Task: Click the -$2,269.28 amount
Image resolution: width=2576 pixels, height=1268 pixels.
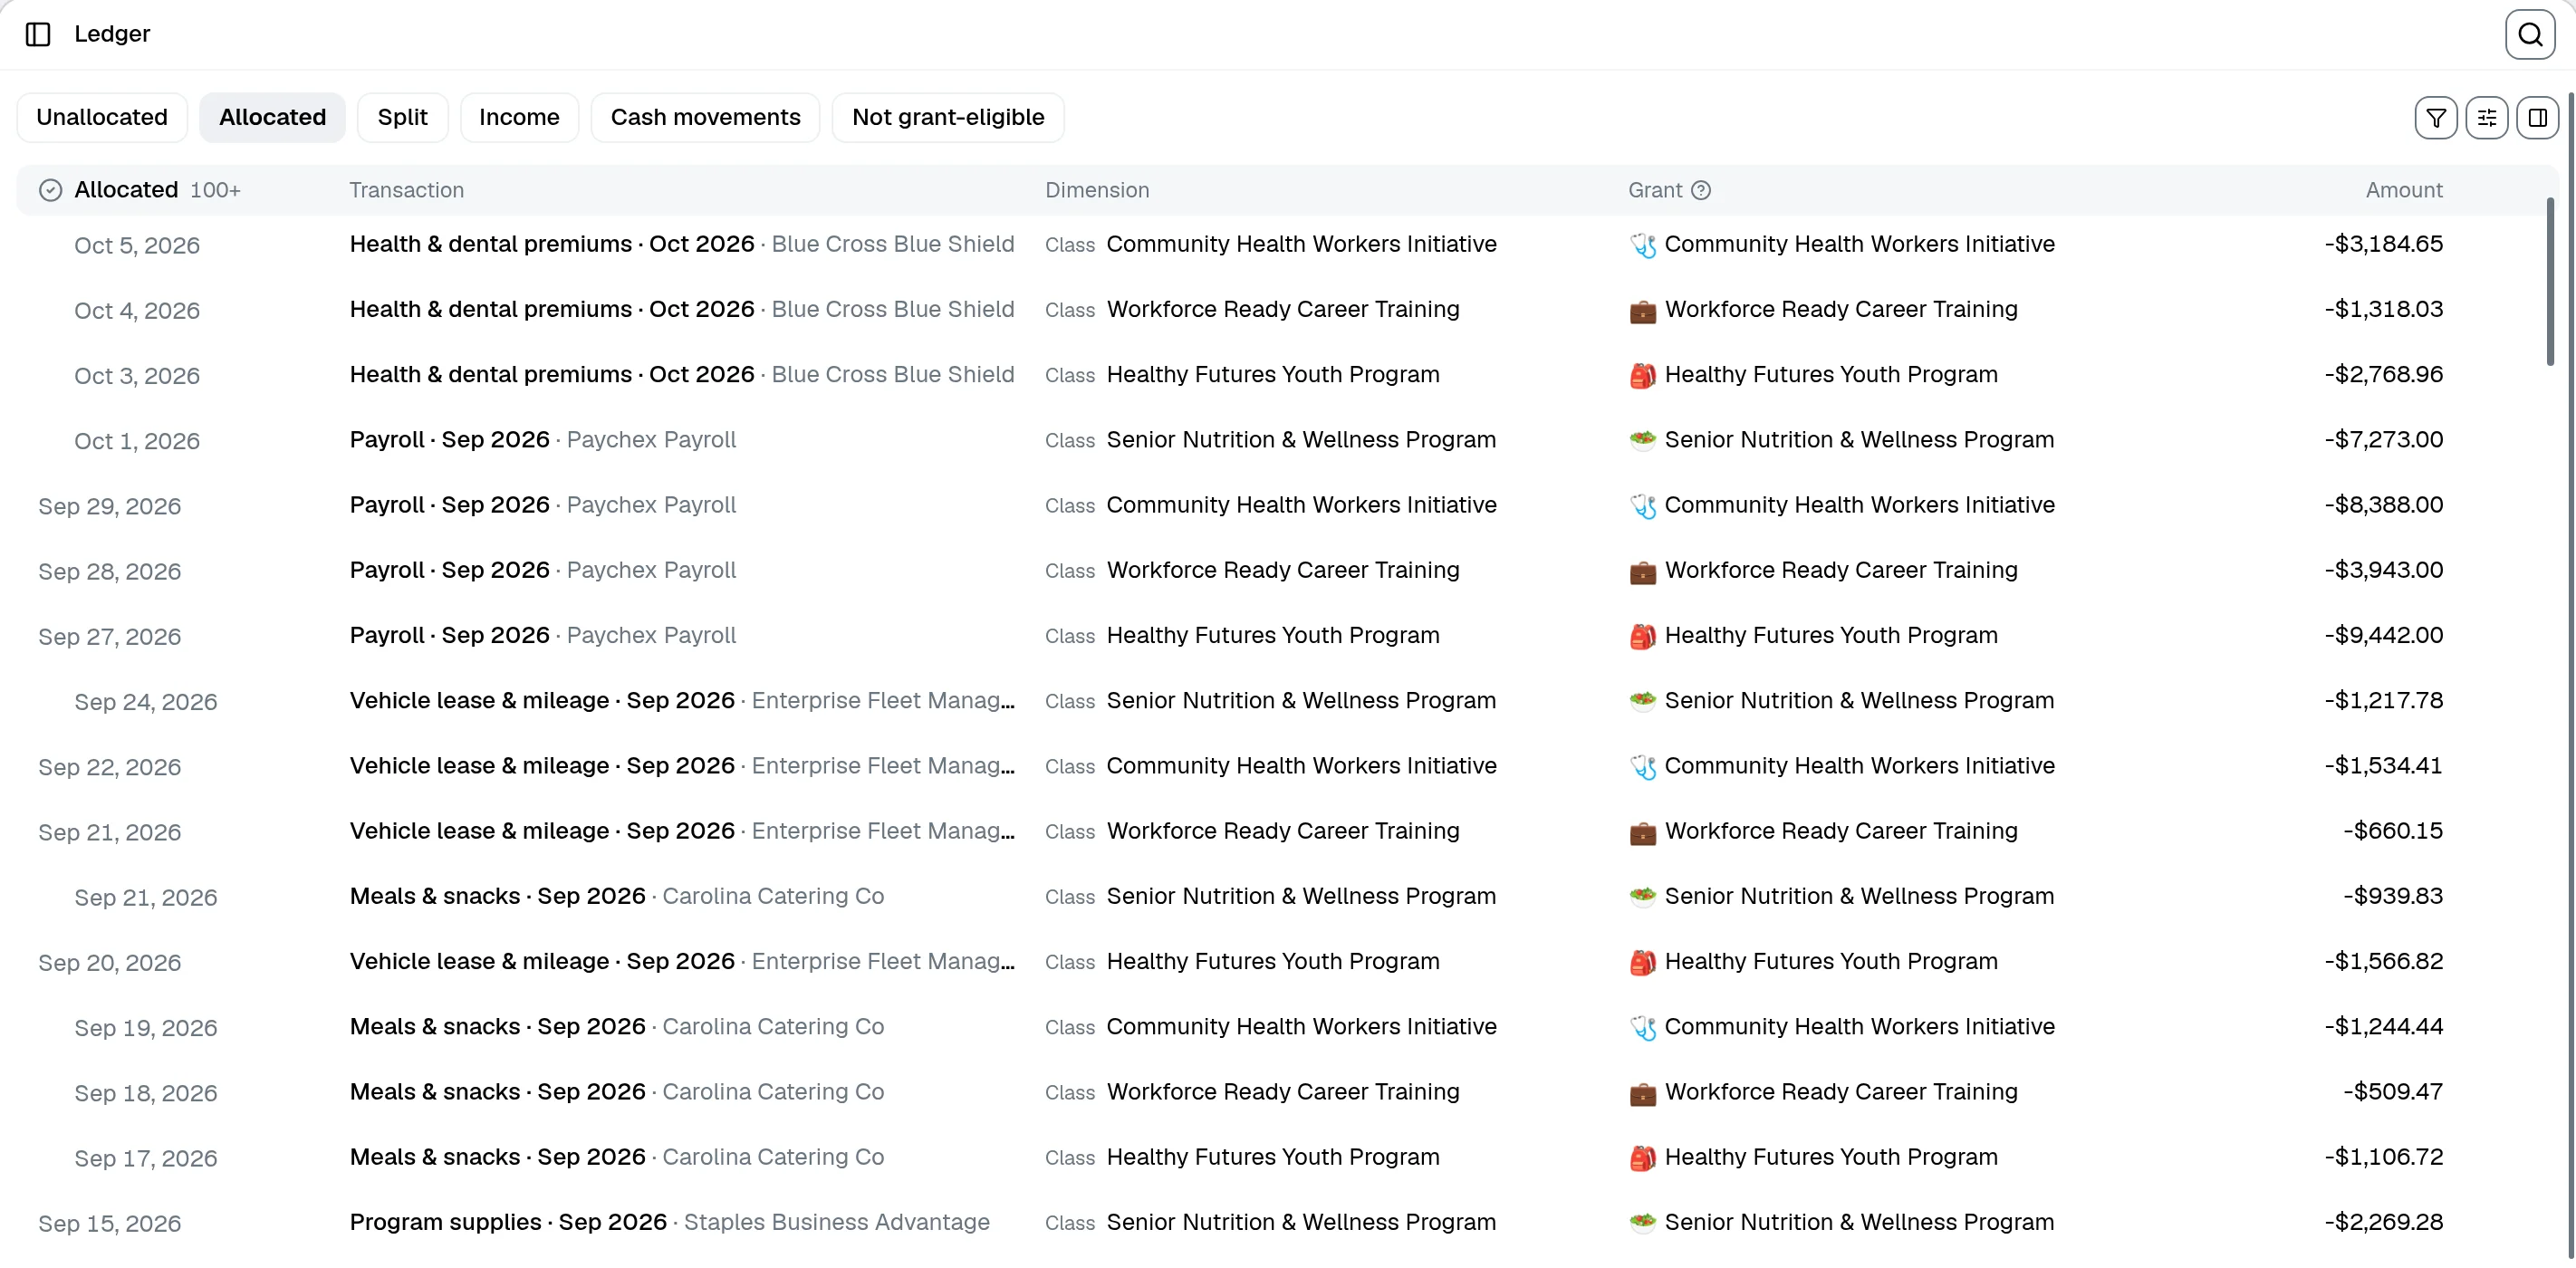Action: [x=2383, y=1222]
